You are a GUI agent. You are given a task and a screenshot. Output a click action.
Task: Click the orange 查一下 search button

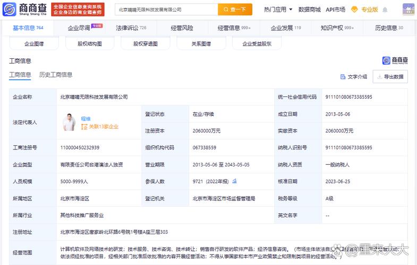[x=235, y=10]
